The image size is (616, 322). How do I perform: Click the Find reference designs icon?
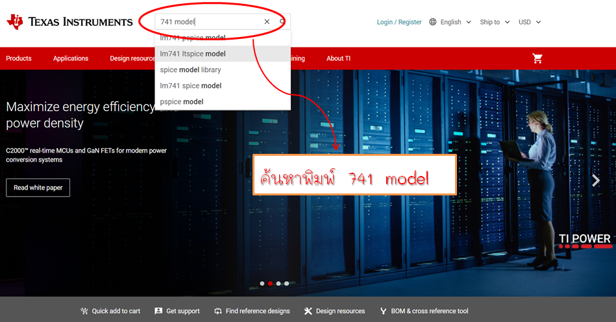pyautogui.click(x=218, y=311)
